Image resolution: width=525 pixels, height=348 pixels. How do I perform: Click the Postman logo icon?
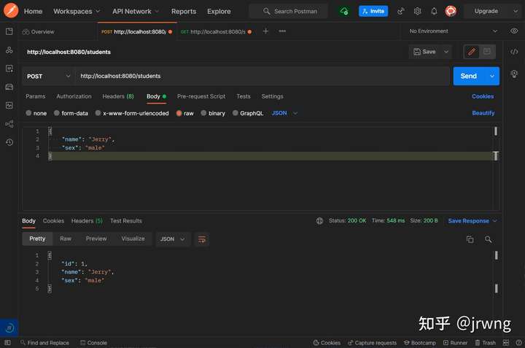[11, 10]
